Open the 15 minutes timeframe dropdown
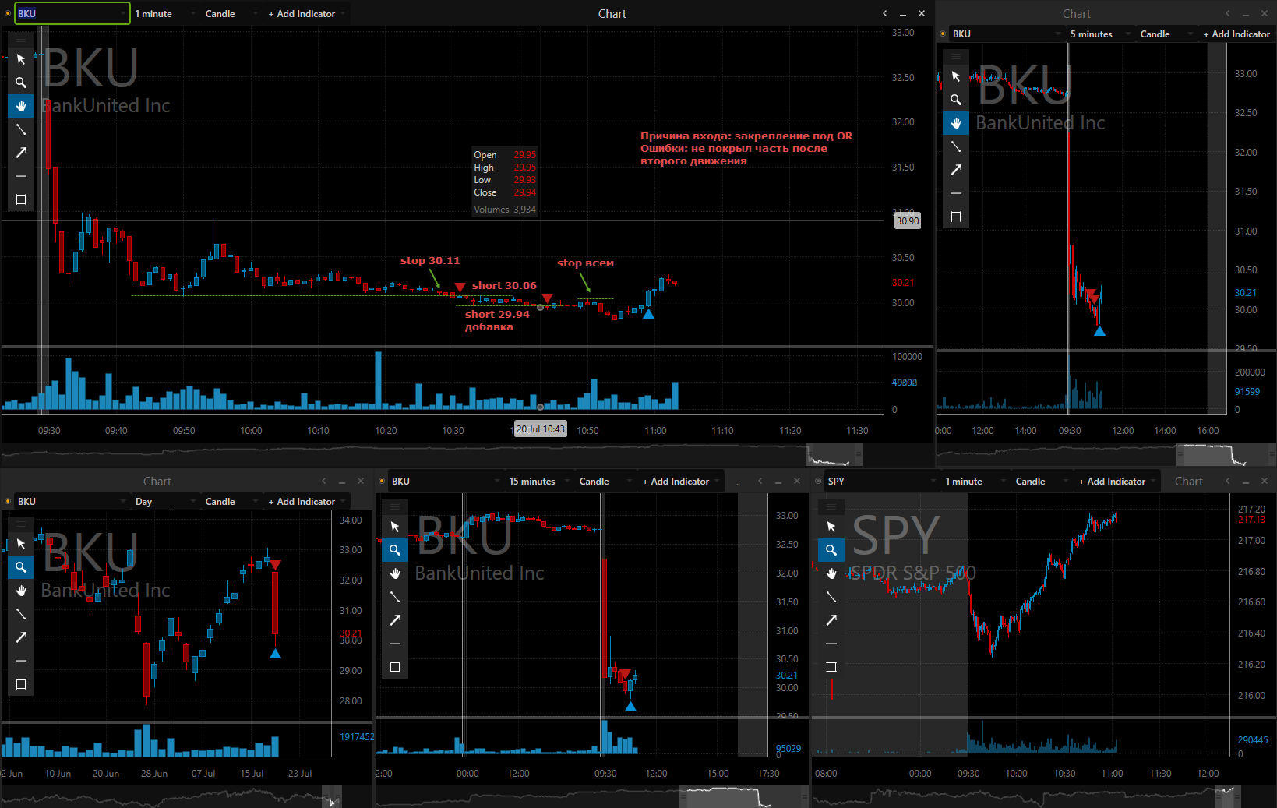Screen dimensions: 1277x808 (x=540, y=482)
